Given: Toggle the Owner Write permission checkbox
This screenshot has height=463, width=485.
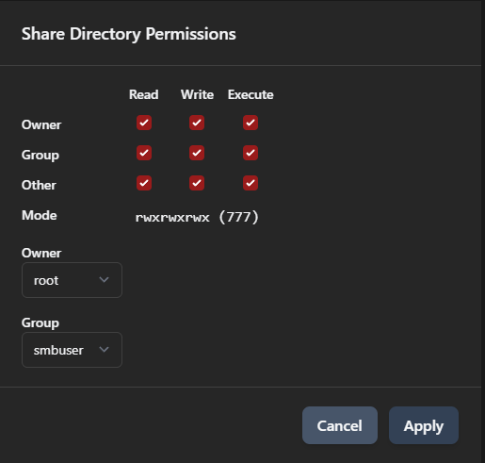Looking at the screenshot, I should (197, 123).
